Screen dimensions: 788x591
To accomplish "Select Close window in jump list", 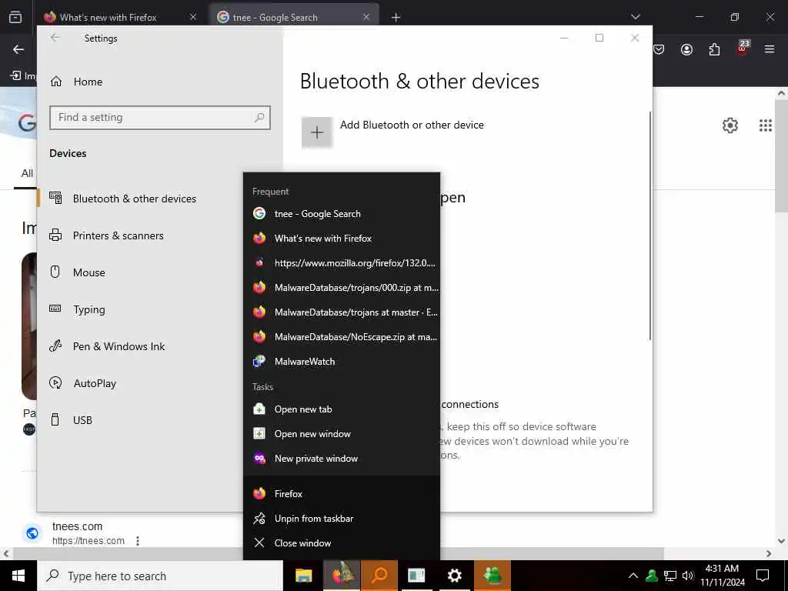I will [342, 543].
